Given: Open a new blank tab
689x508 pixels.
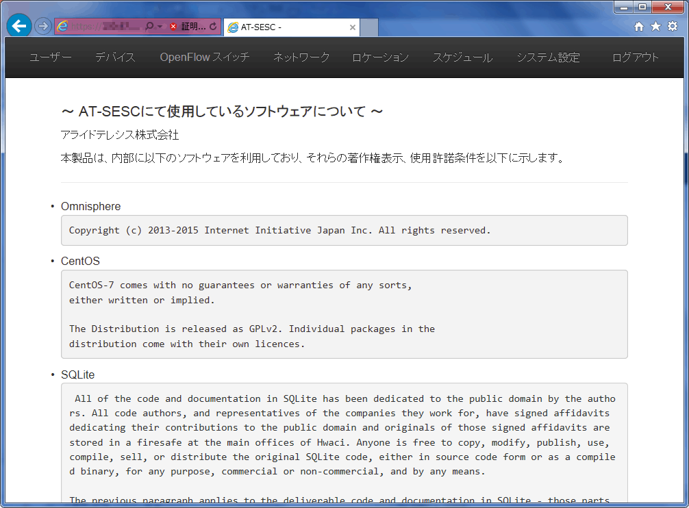Looking at the screenshot, I should pyautogui.click(x=369, y=27).
